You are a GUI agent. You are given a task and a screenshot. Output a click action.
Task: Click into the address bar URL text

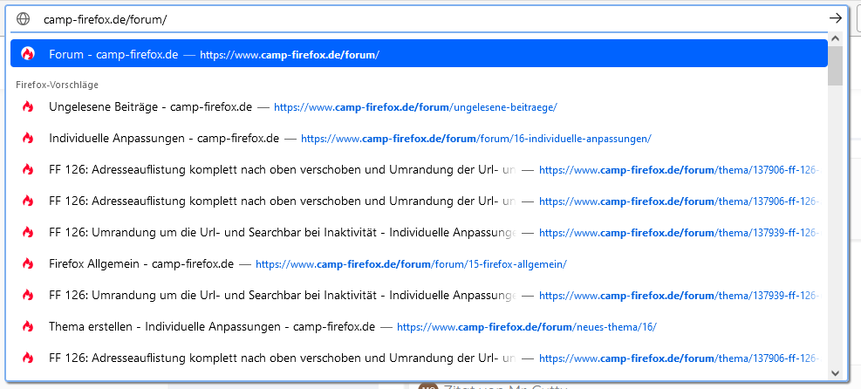click(x=105, y=18)
